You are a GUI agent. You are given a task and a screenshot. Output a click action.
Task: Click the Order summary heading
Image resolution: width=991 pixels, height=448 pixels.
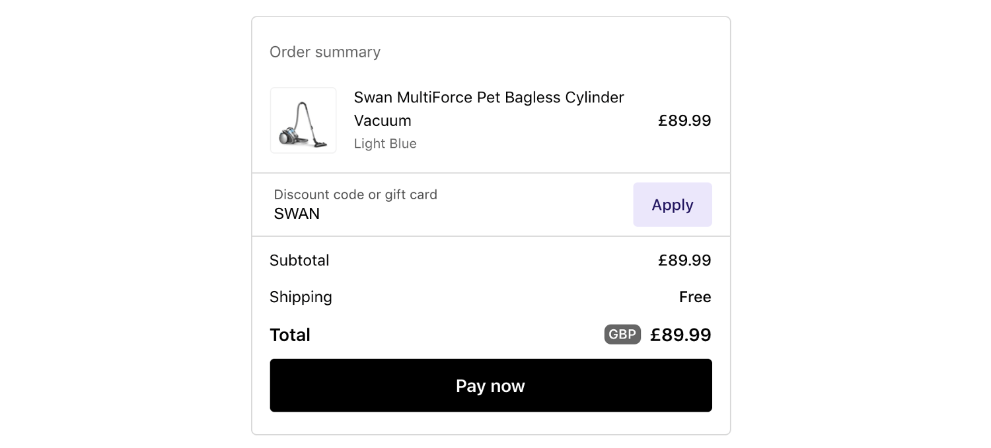click(325, 51)
